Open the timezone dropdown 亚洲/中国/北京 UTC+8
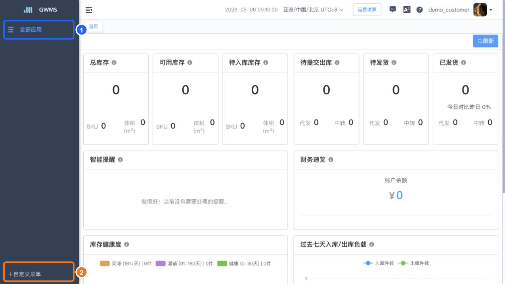This screenshot has height=284, width=505. (x=313, y=10)
